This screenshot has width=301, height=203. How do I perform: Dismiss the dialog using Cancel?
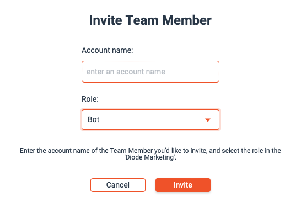[118, 185]
